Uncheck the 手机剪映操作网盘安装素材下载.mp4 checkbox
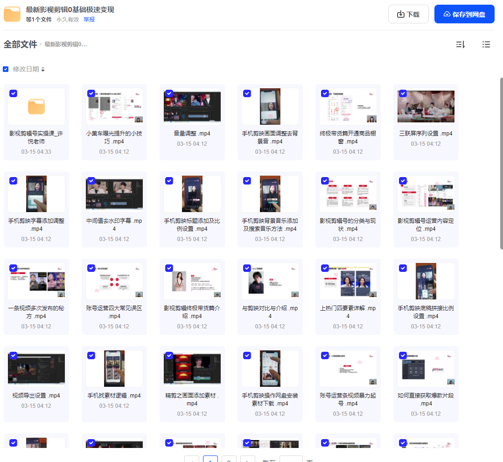 [x=247, y=355]
